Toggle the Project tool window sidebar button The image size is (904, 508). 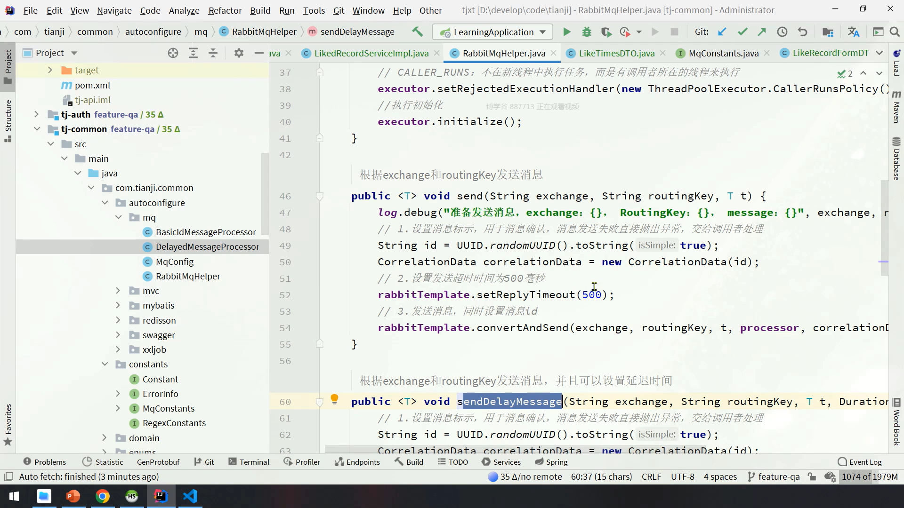8,66
